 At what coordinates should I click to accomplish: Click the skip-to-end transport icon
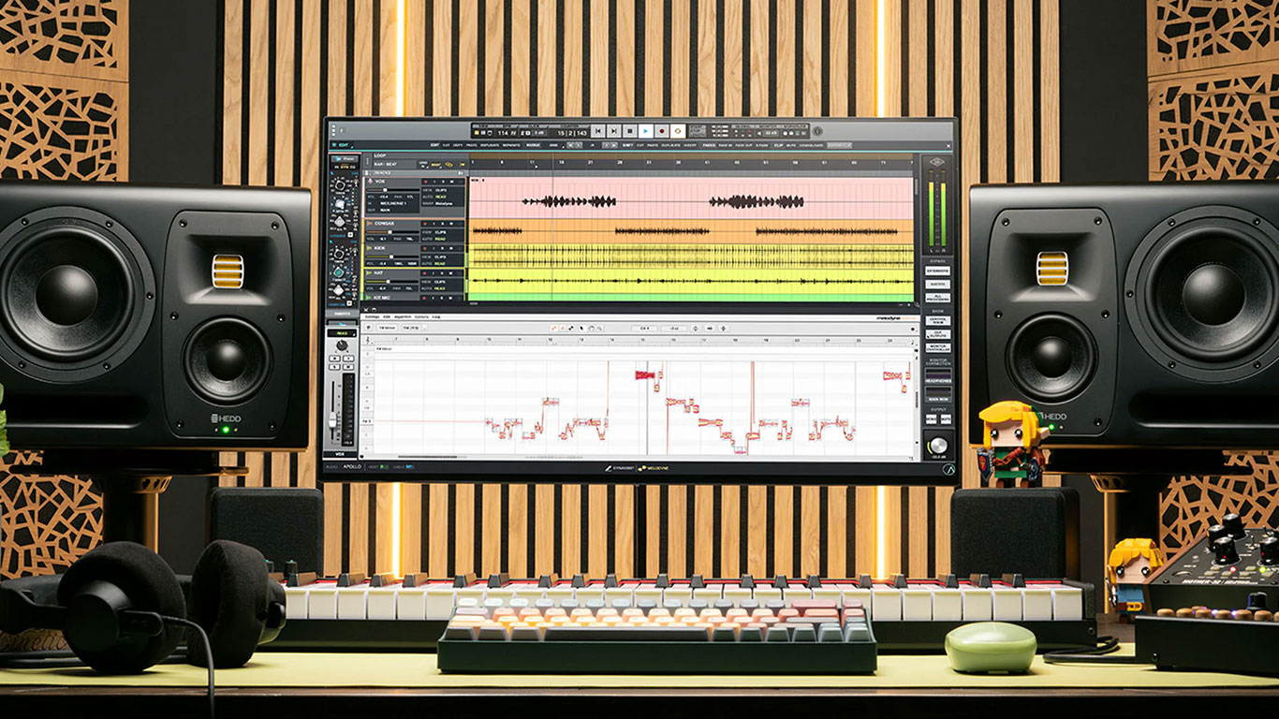click(x=614, y=132)
